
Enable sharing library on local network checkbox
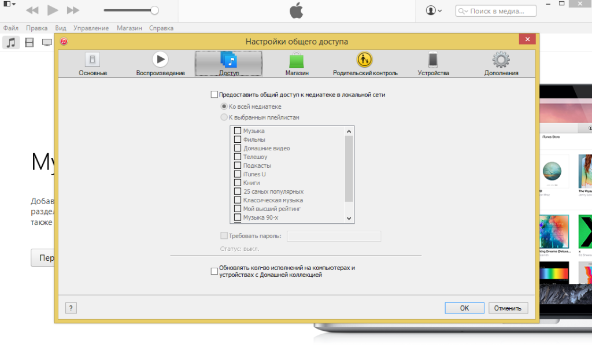click(214, 94)
